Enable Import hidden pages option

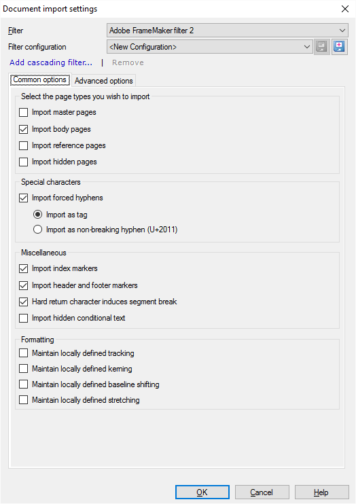[x=24, y=162]
